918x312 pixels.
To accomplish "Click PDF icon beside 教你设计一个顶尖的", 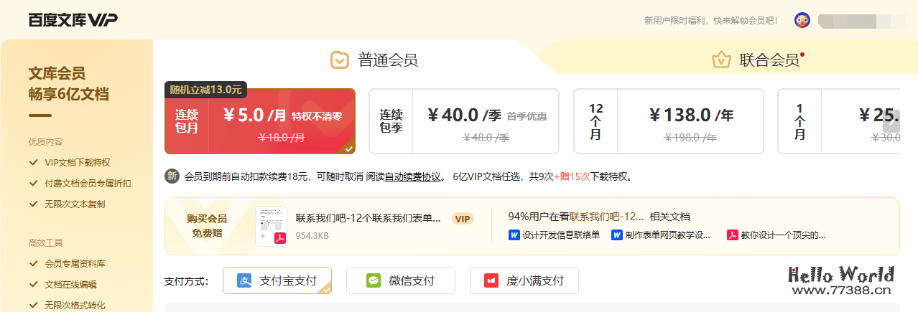I will (x=732, y=235).
